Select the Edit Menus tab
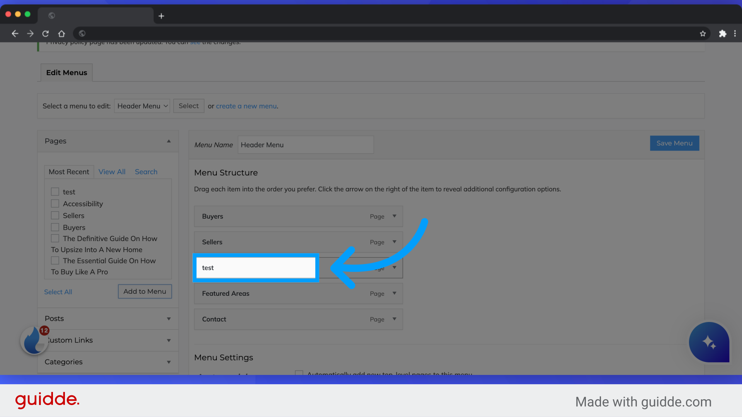Viewport: 742px width, 417px height. coord(66,73)
